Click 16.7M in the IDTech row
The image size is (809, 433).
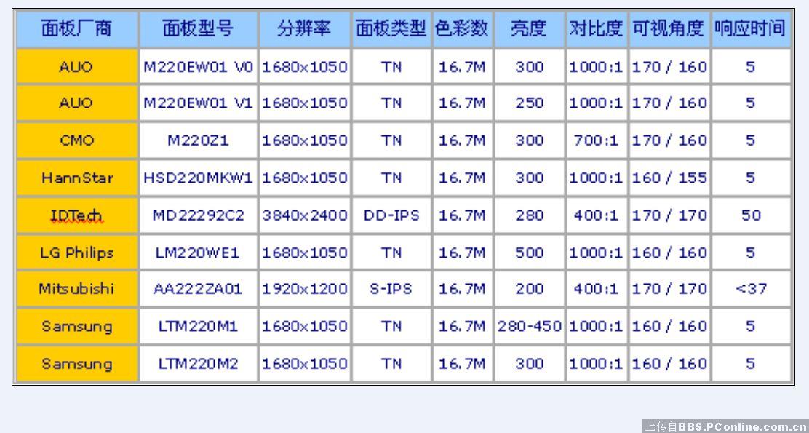coord(462,215)
